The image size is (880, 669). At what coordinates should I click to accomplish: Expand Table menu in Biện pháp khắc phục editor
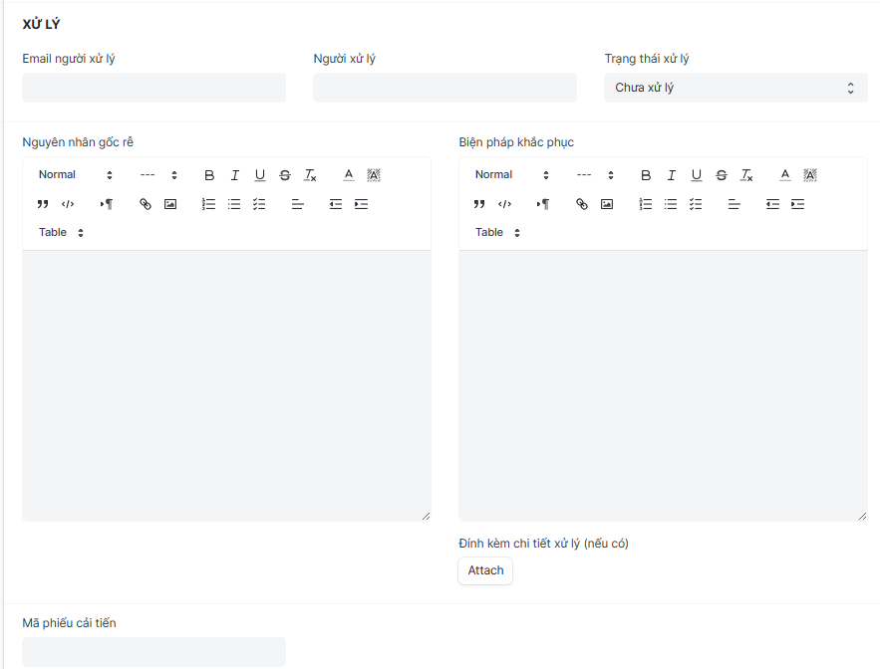[497, 233]
